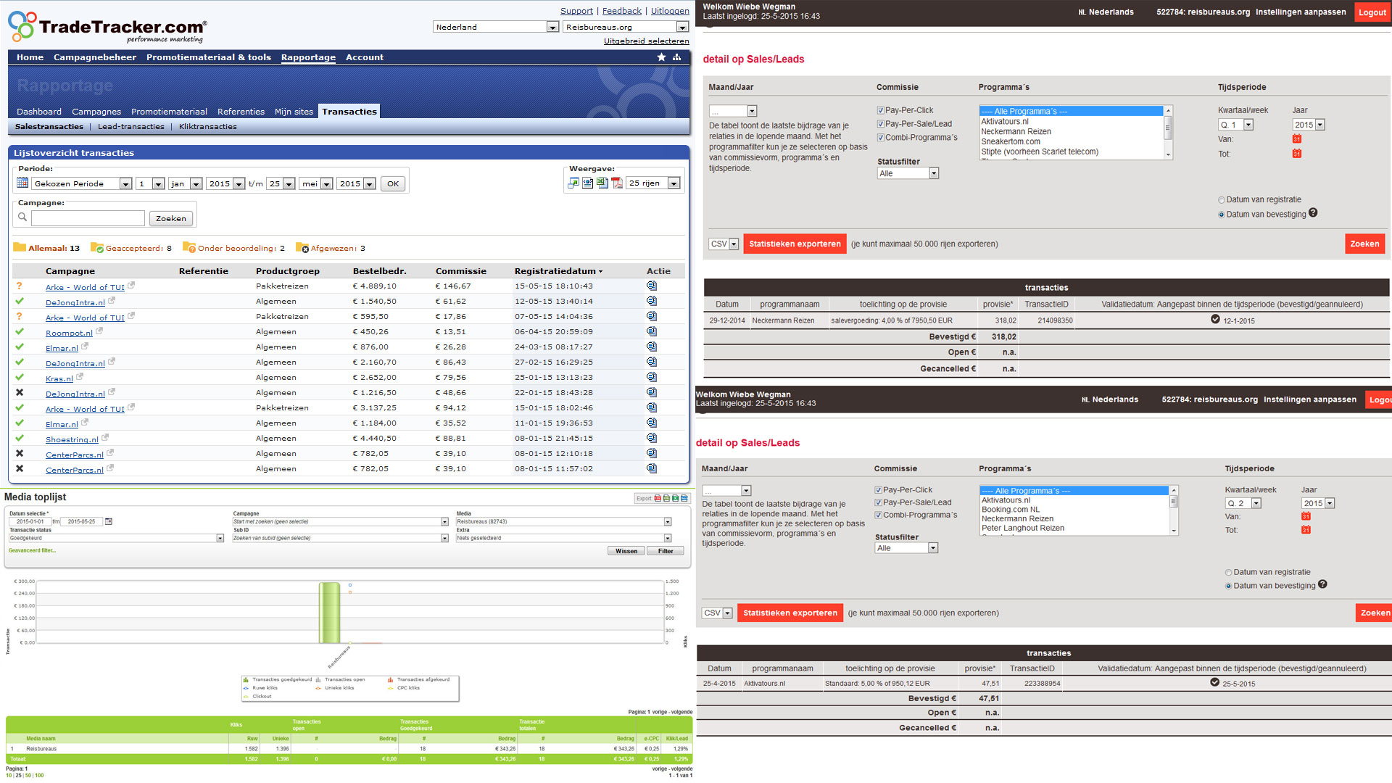The image size is (1392, 783).
Task: Open the Gekozen Periode dropdown
Action: 82,183
